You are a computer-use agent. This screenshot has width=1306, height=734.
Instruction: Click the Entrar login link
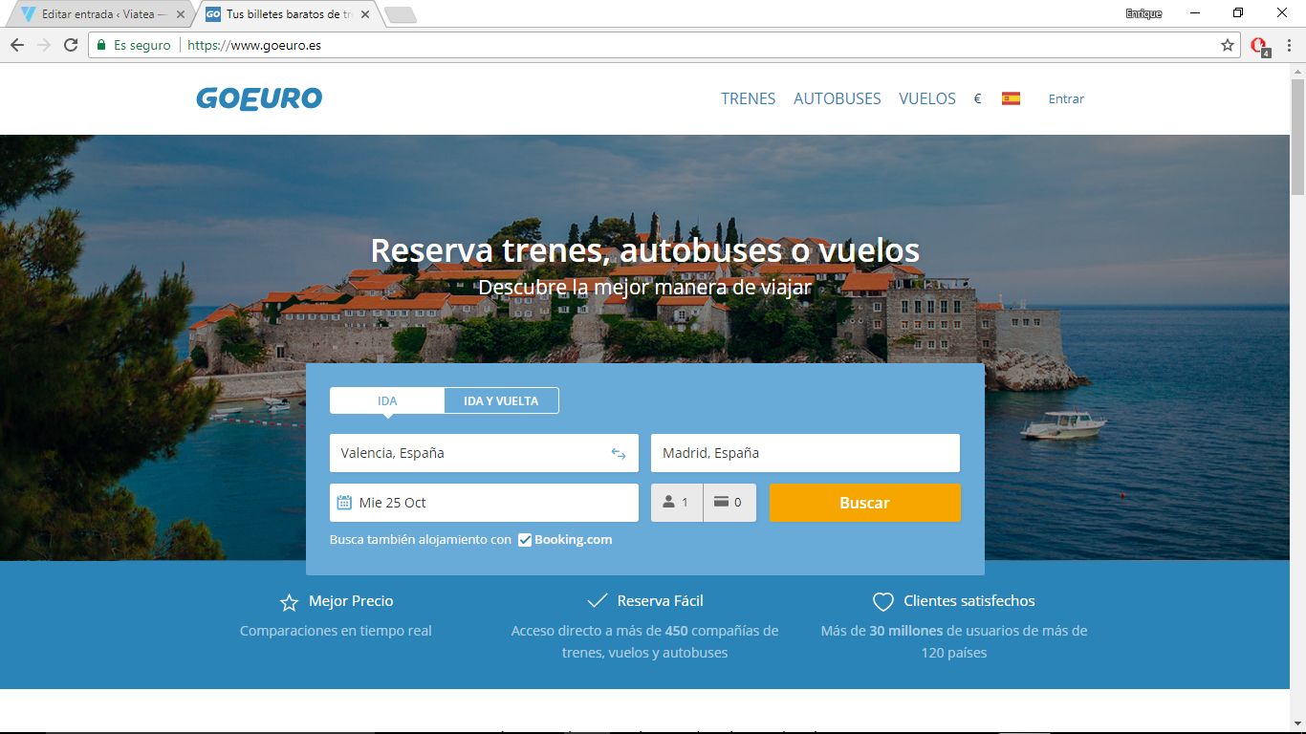click(1066, 98)
